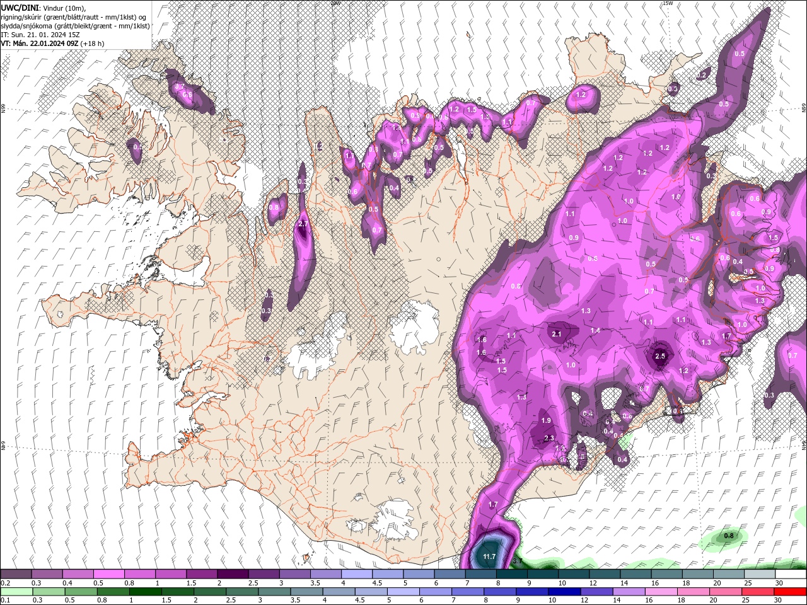This screenshot has height=605, width=807.
Task: Pick the medium green 0.8 swatch in the bottom legend
Action: tap(113, 591)
